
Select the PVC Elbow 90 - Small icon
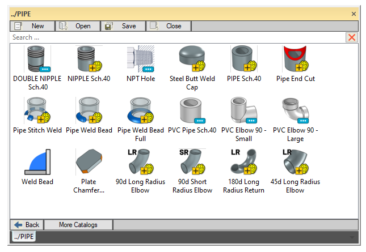(244, 110)
